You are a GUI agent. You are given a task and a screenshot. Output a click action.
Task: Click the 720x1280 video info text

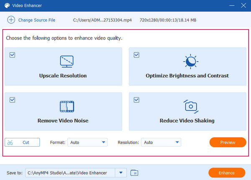pyautogui.click(x=168, y=20)
